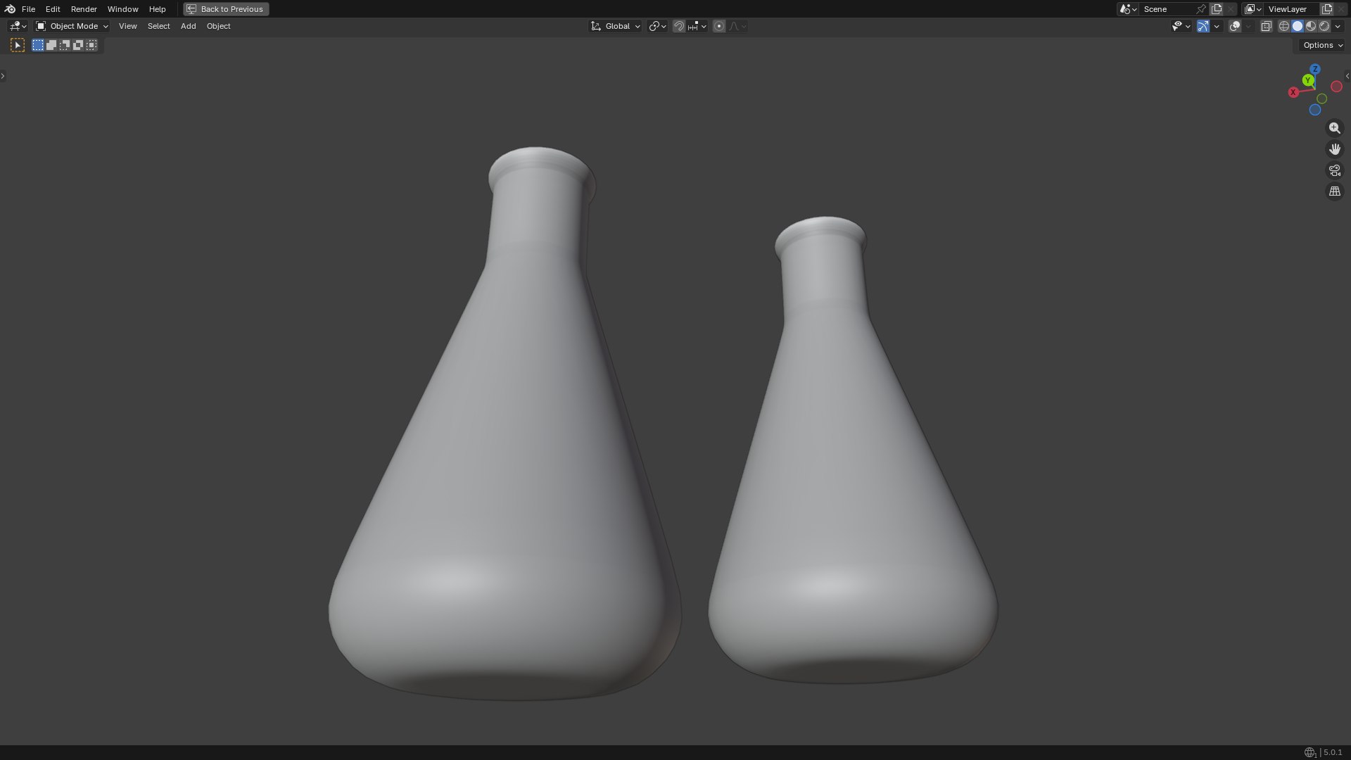Click the version number 5.0.1
The width and height of the screenshot is (1351, 760).
[x=1333, y=752]
